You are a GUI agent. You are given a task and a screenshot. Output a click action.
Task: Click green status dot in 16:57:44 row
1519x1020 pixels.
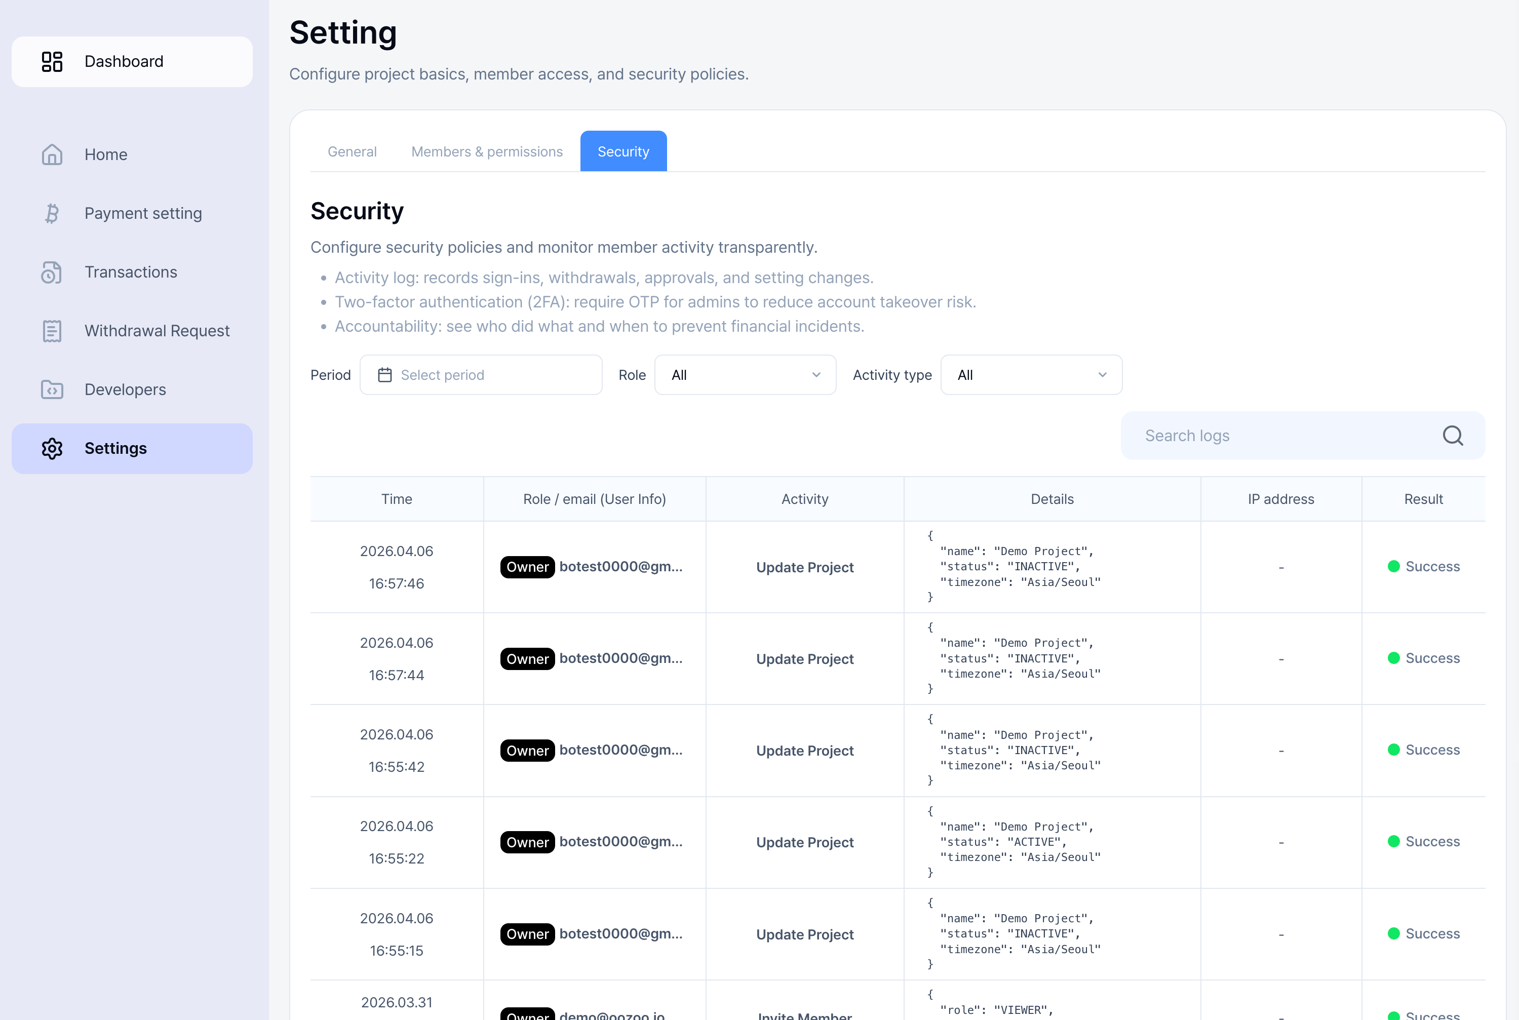coord(1393,658)
